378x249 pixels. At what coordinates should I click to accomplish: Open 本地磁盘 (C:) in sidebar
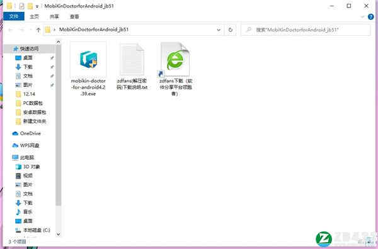pyautogui.click(x=37, y=230)
